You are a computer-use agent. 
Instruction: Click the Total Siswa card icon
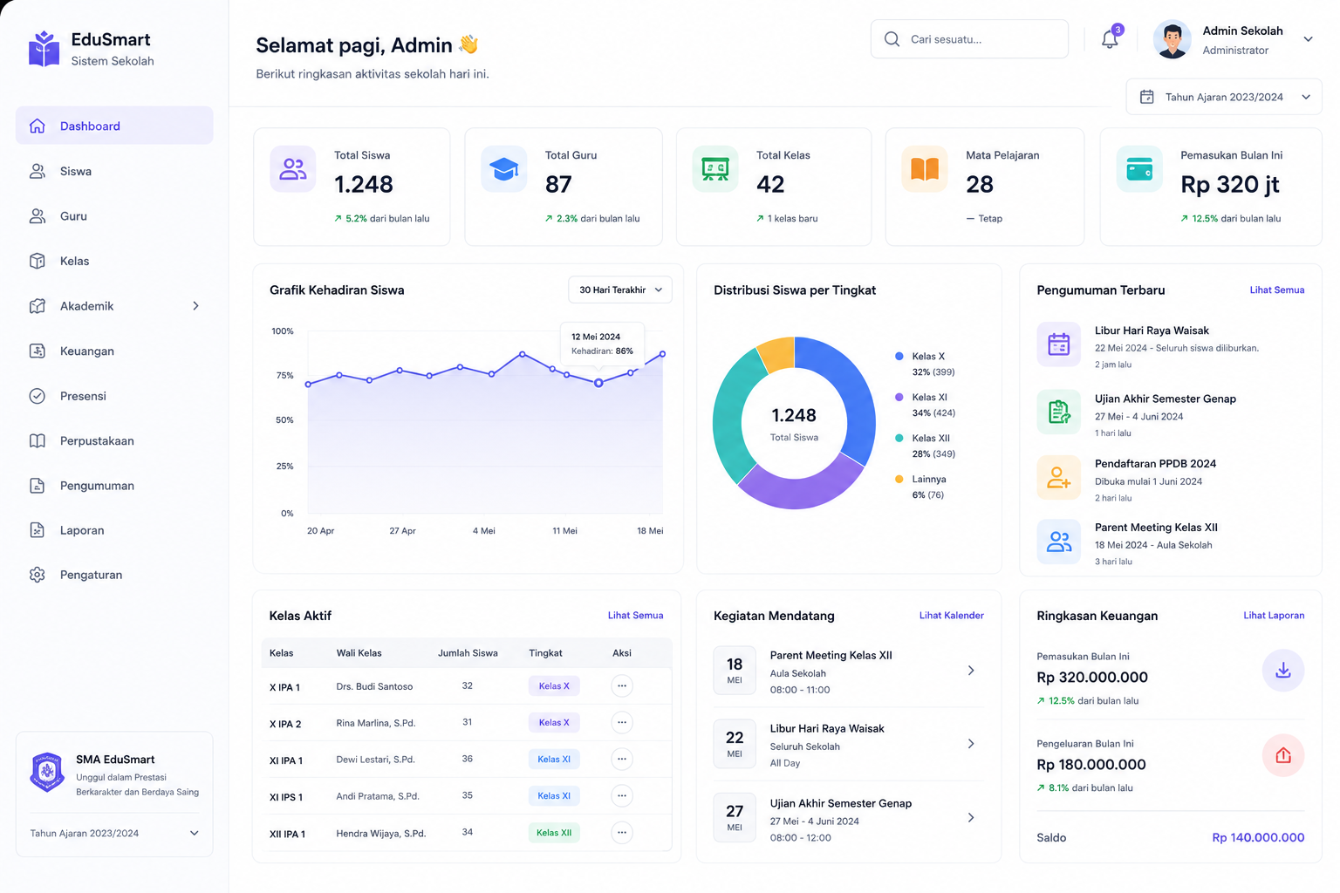pos(293,169)
